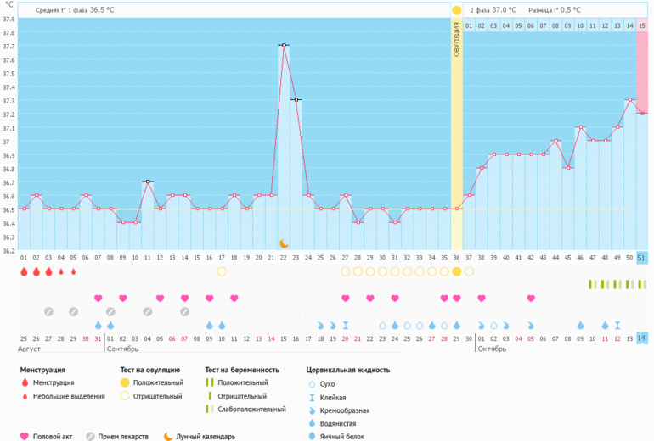The height and width of the screenshot is (441, 654).
Task: Click the Октябрь month label
Action: (492, 349)
